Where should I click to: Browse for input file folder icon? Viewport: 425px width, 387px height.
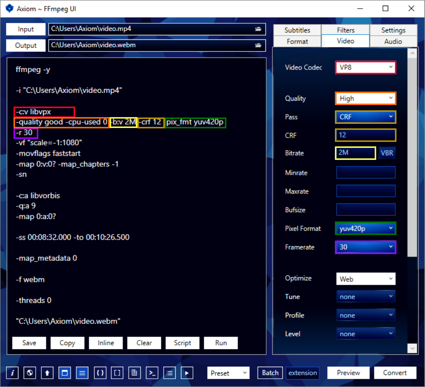[258, 29]
